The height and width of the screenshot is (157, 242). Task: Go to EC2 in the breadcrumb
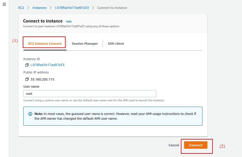(x=21, y=8)
